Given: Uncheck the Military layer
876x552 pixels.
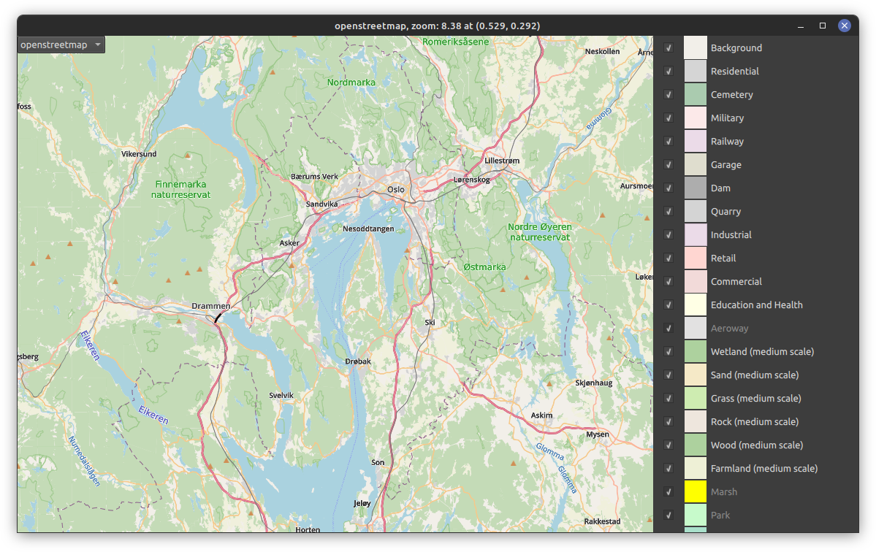Looking at the screenshot, I should [668, 118].
